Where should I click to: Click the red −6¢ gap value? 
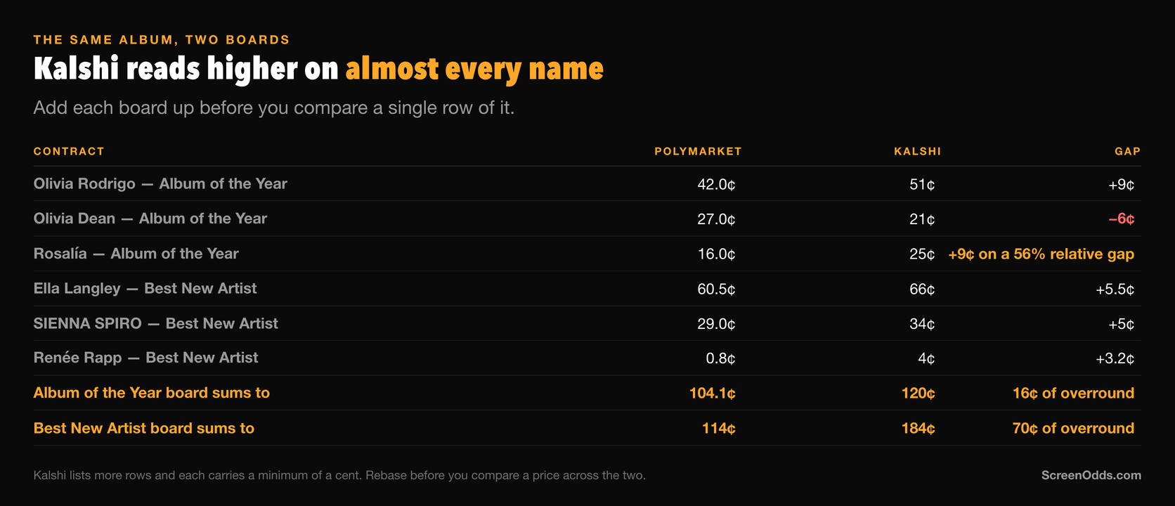pos(1121,219)
